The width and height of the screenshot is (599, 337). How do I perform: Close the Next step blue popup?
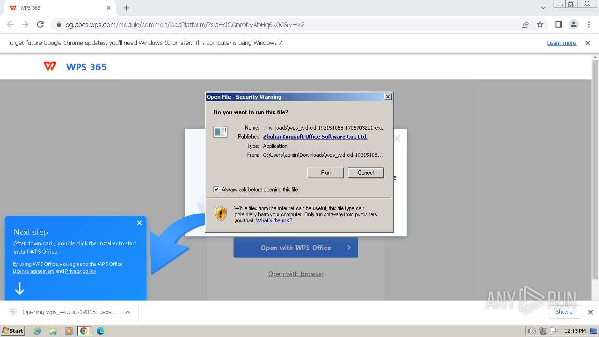point(139,223)
